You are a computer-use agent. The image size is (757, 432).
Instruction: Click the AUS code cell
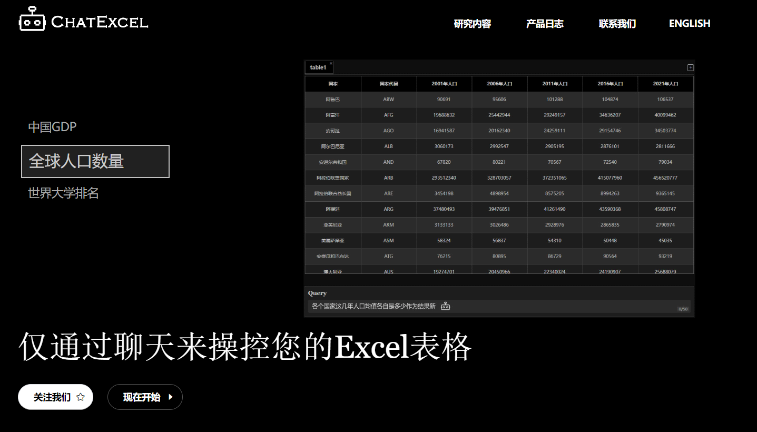(389, 269)
